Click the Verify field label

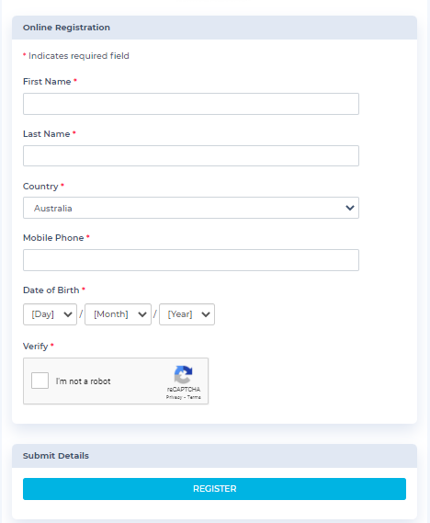(35, 347)
